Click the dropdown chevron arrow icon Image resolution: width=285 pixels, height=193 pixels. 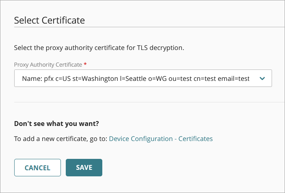coord(262,78)
